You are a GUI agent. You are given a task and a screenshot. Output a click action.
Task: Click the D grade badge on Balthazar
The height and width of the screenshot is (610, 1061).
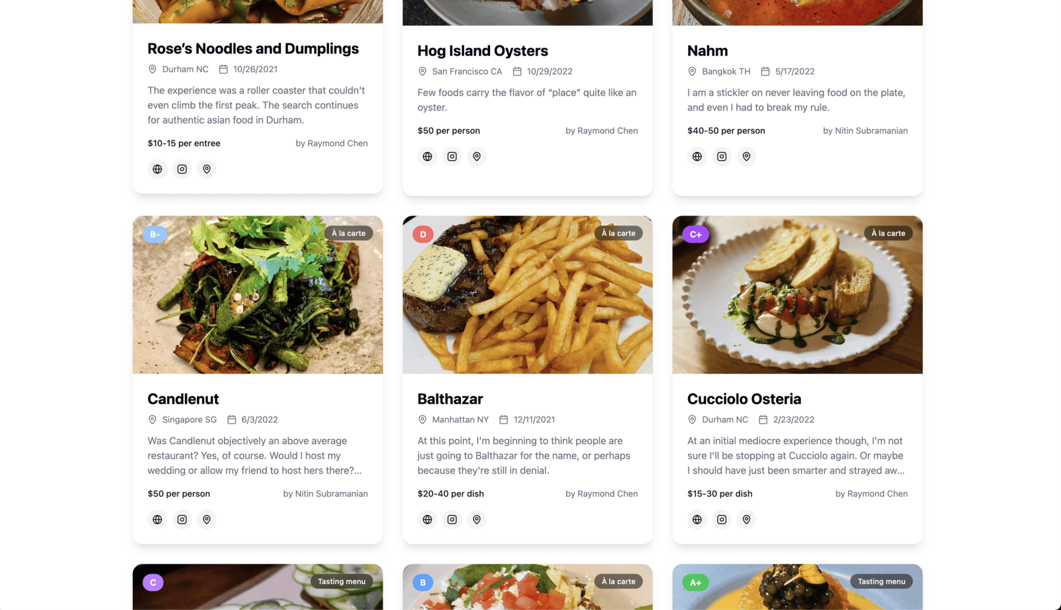click(x=423, y=234)
